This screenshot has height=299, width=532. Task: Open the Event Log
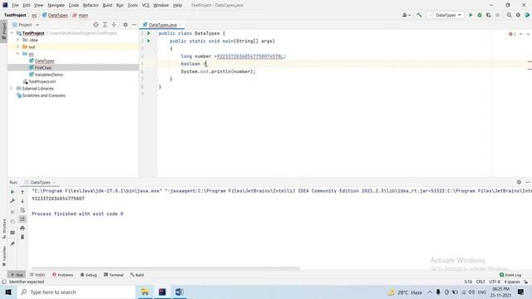click(510, 275)
